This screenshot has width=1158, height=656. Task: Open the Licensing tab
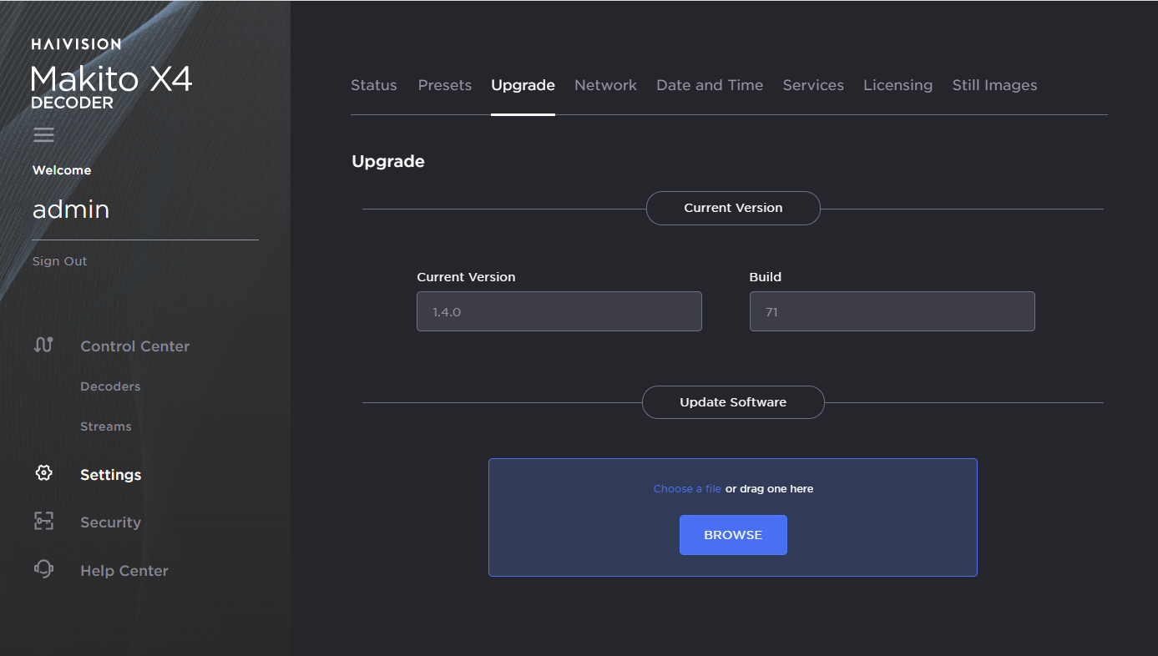[898, 85]
